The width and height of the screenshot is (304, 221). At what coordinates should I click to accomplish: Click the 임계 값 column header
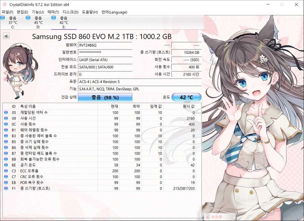coord(152,106)
